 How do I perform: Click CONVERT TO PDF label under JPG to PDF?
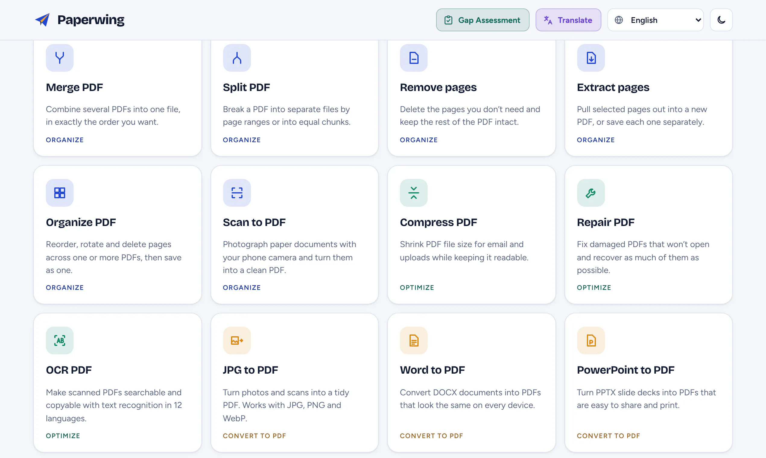pyautogui.click(x=255, y=435)
